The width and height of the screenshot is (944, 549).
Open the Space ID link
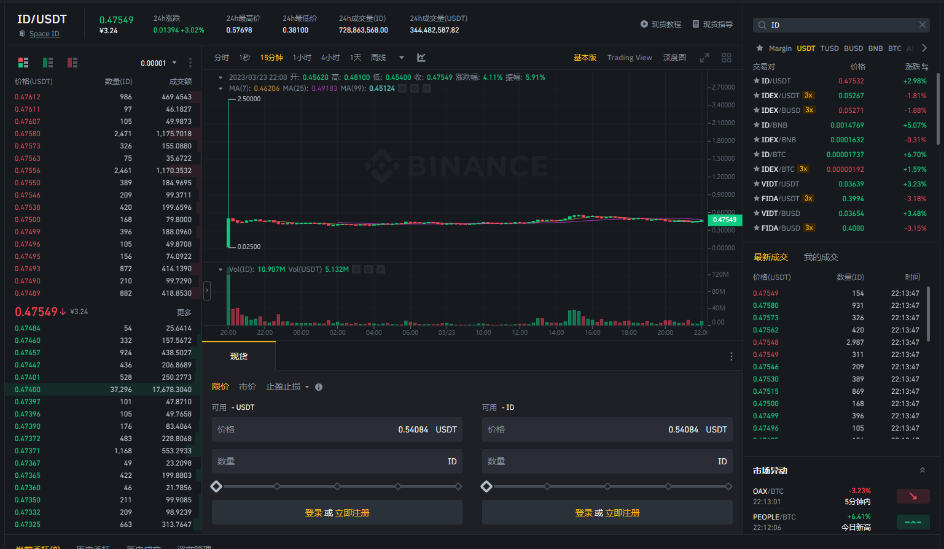pos(44,34)
